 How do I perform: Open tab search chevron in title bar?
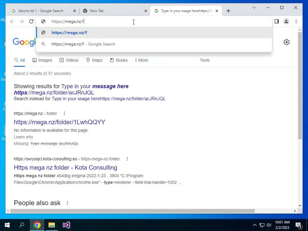[254, 8]
